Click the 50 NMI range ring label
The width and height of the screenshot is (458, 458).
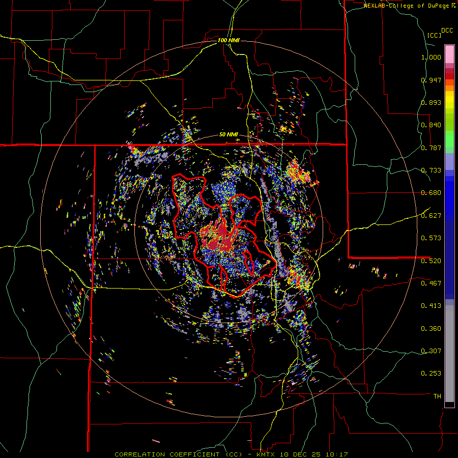point(228,135)
